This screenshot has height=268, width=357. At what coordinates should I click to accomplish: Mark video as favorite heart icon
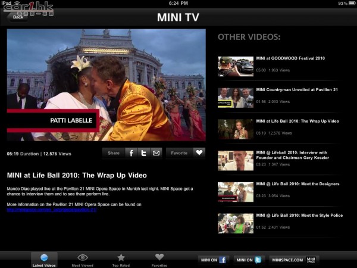199,153
